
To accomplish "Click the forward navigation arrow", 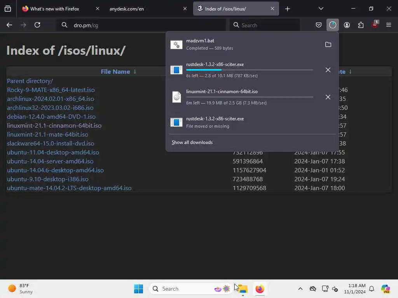I will (23, 25).
